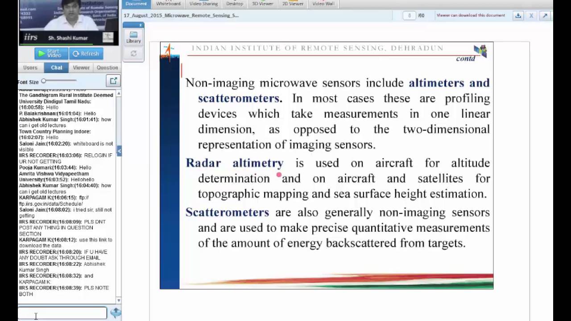The height and width of the screenshot is (321, 571).
Task: Click the 'Scatterometers' heading on slide
Action: coord(228,212)
